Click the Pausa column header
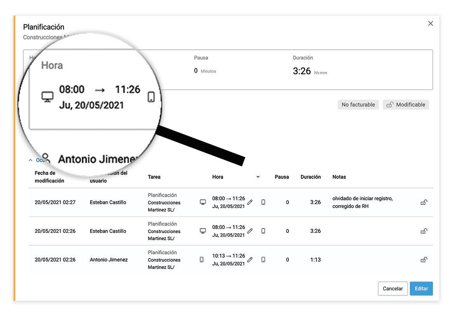The width and height of the screenshot is (453, 316). tap(282, 177)
